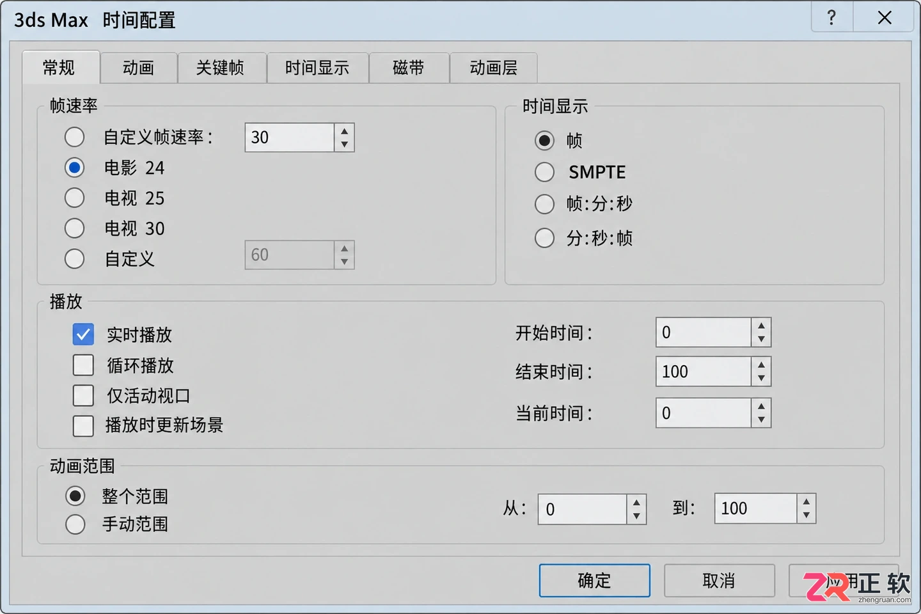Increment 开始时间 using its up arrow
This screenshot has height=614, width=921.
761,326
